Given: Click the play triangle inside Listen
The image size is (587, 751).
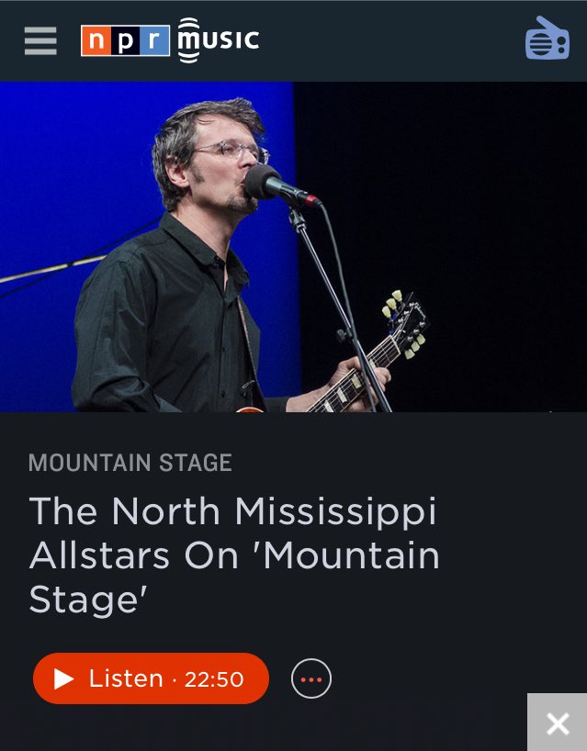Looking at the screenshot, I should click(x=63, y=678).
